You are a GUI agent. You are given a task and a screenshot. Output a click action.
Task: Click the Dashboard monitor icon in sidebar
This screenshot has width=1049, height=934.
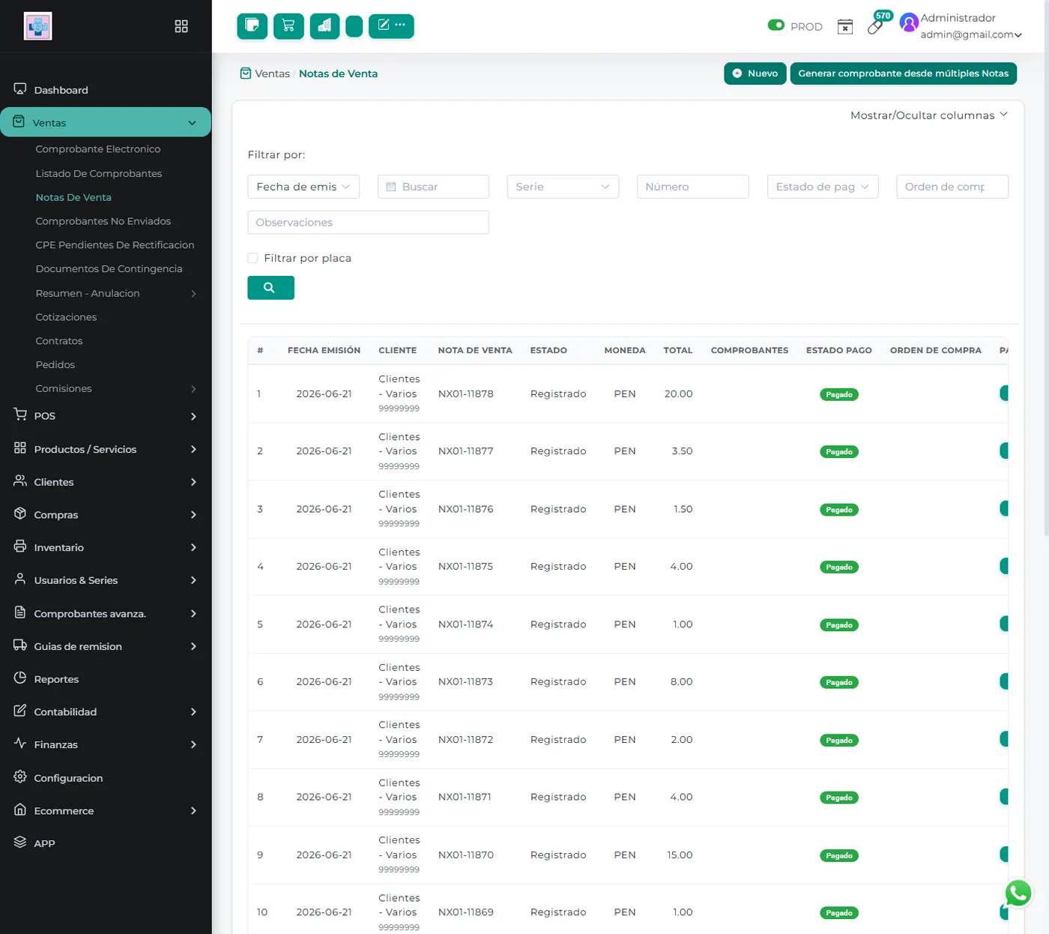pyautogui.click(x=20, y=89)
